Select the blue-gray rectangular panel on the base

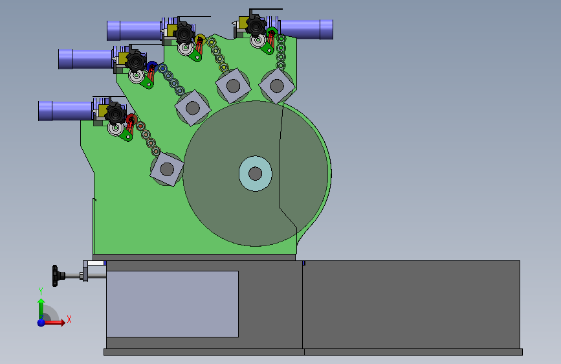pos(173,304)
